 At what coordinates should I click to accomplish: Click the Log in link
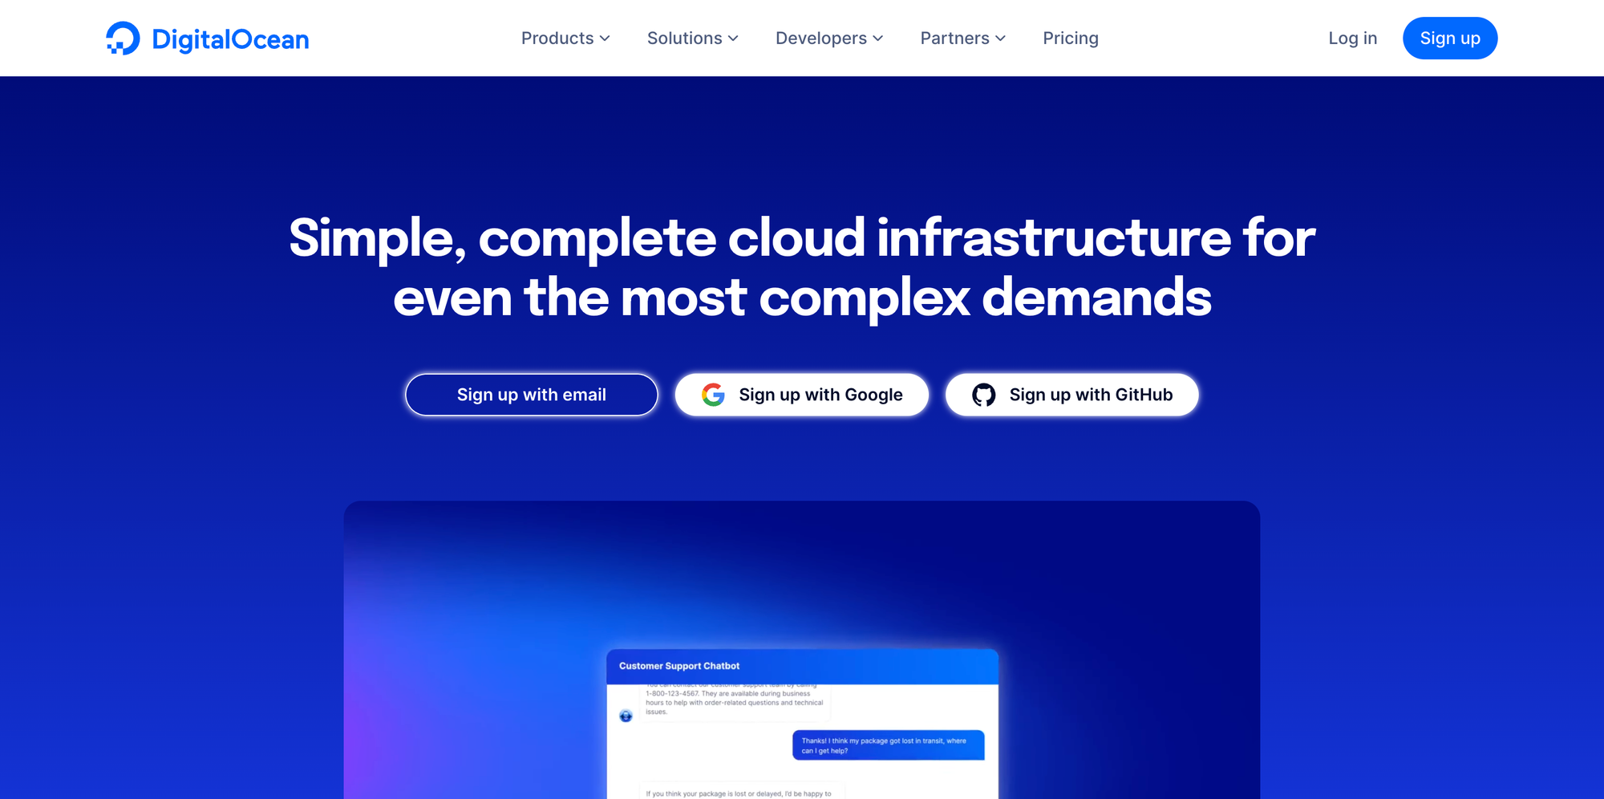tap(1352, 39)
